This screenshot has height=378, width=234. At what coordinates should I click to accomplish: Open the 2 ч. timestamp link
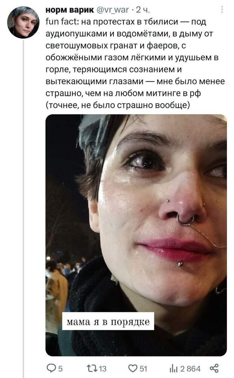click(143, 10)
